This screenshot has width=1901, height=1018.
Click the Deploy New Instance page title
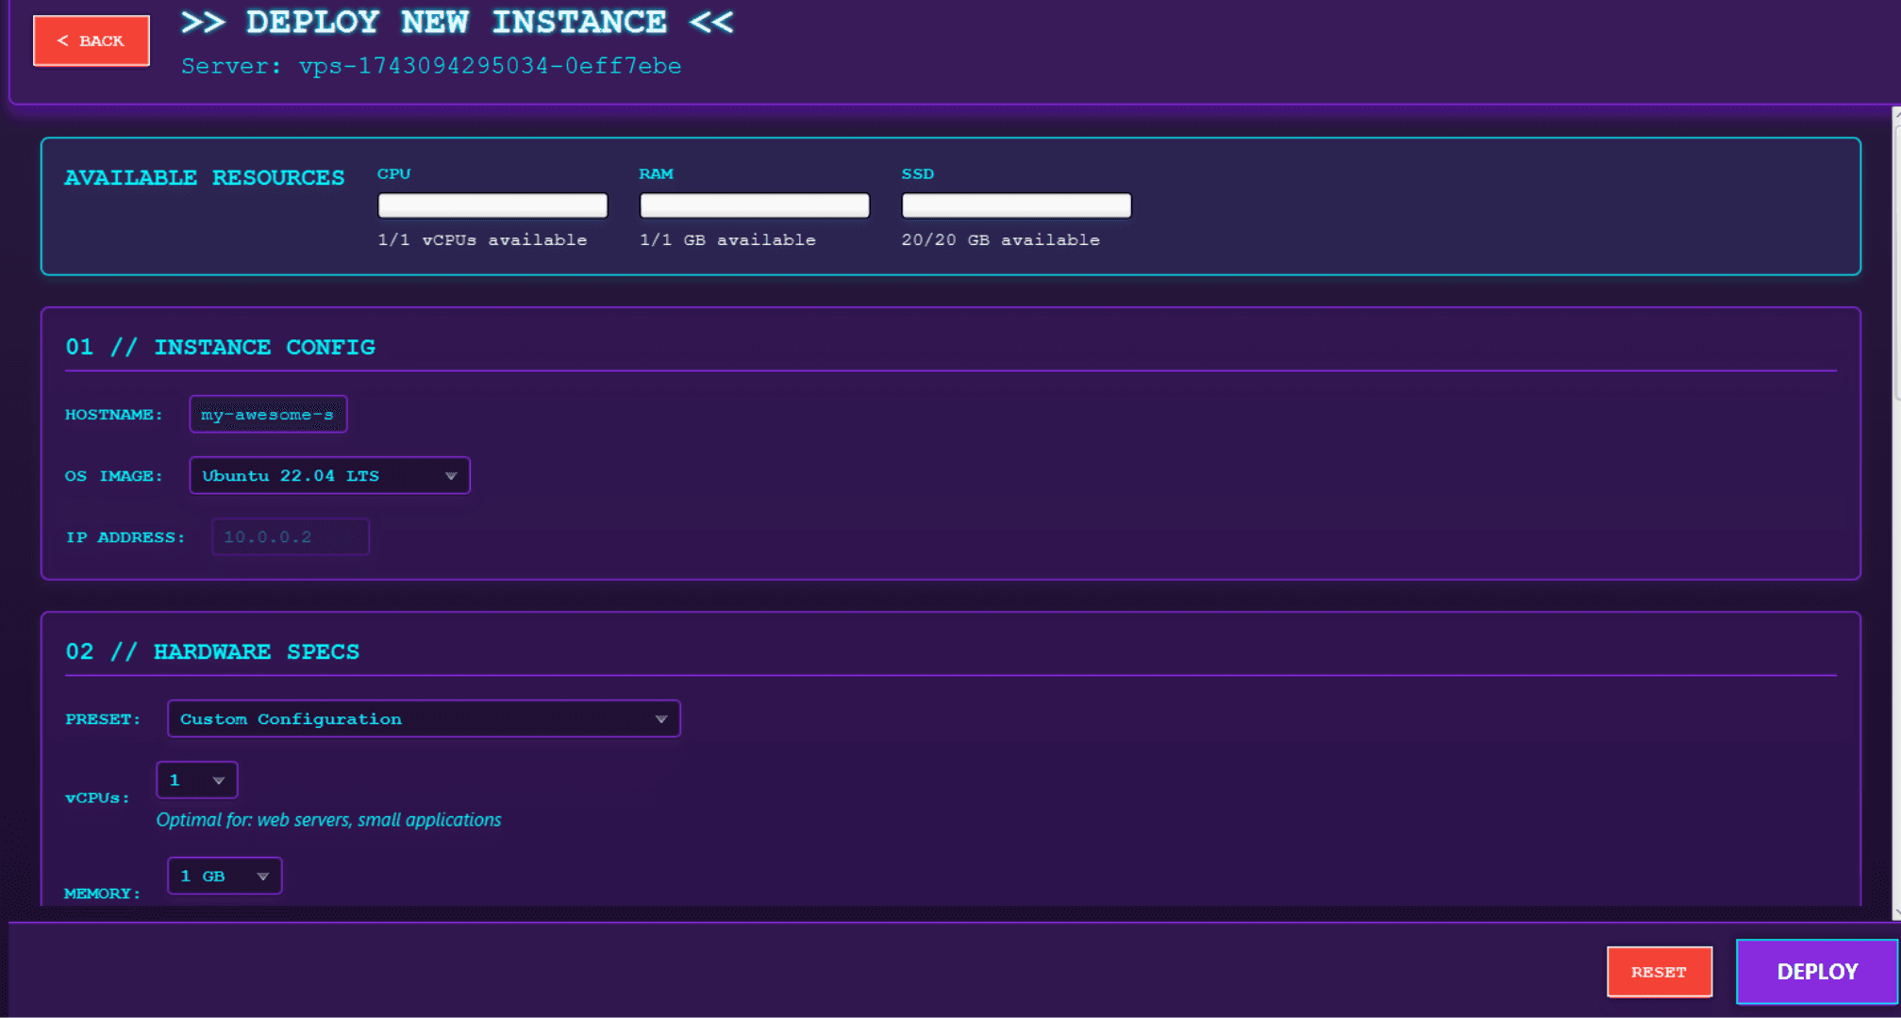(x=457, y=22)
